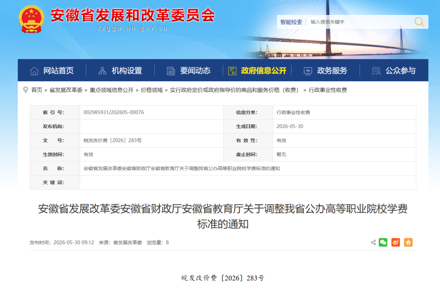Click the share icon
440x290 pixels.
click(x=373, y=242)
